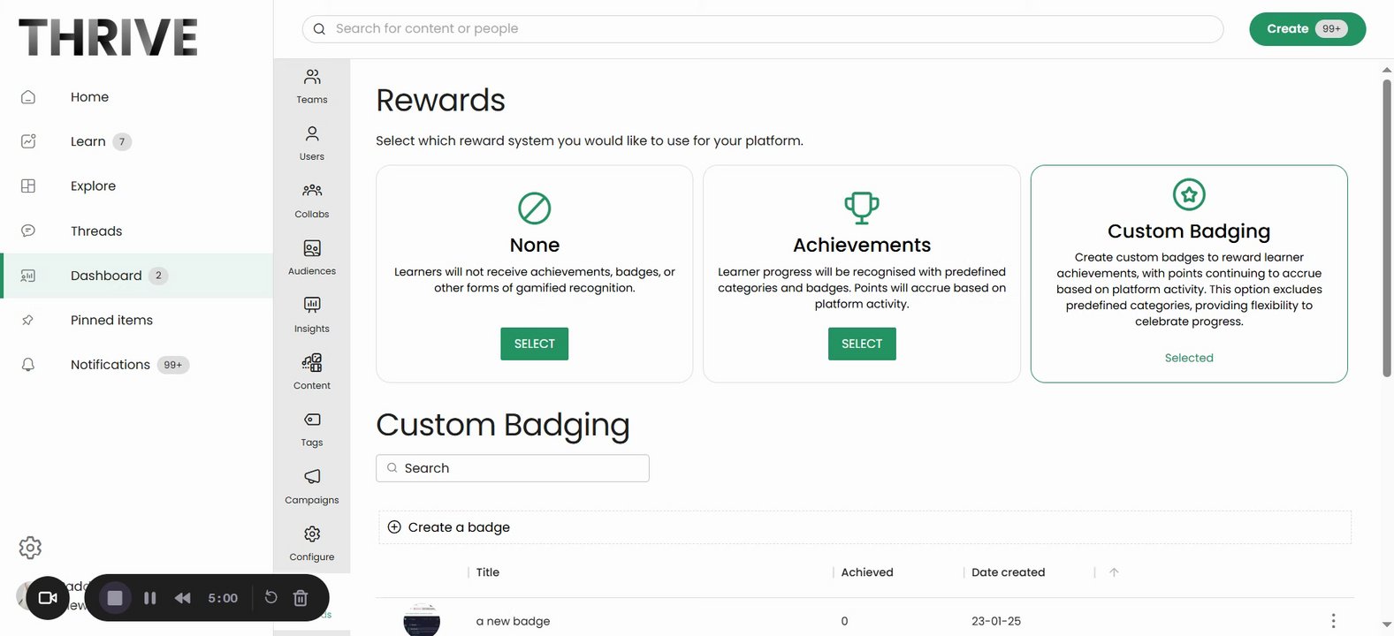Open the Audiences section
This screenshot has height=636, width=1394.
[312, 257]
